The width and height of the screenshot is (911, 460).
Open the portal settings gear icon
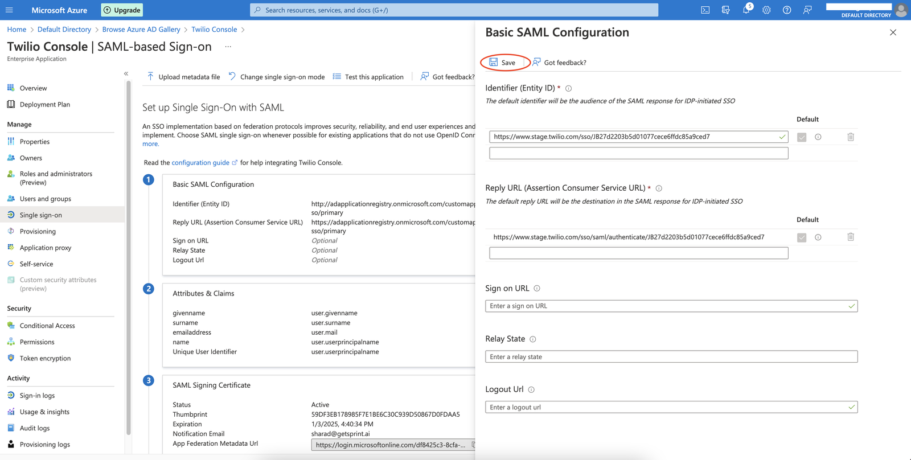(766, 10)
